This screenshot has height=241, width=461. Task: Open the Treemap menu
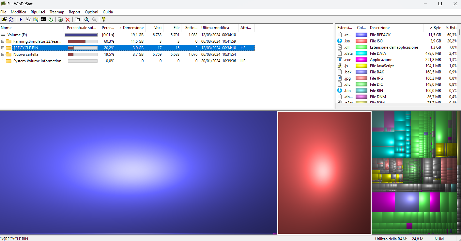(x=57, y=12)
